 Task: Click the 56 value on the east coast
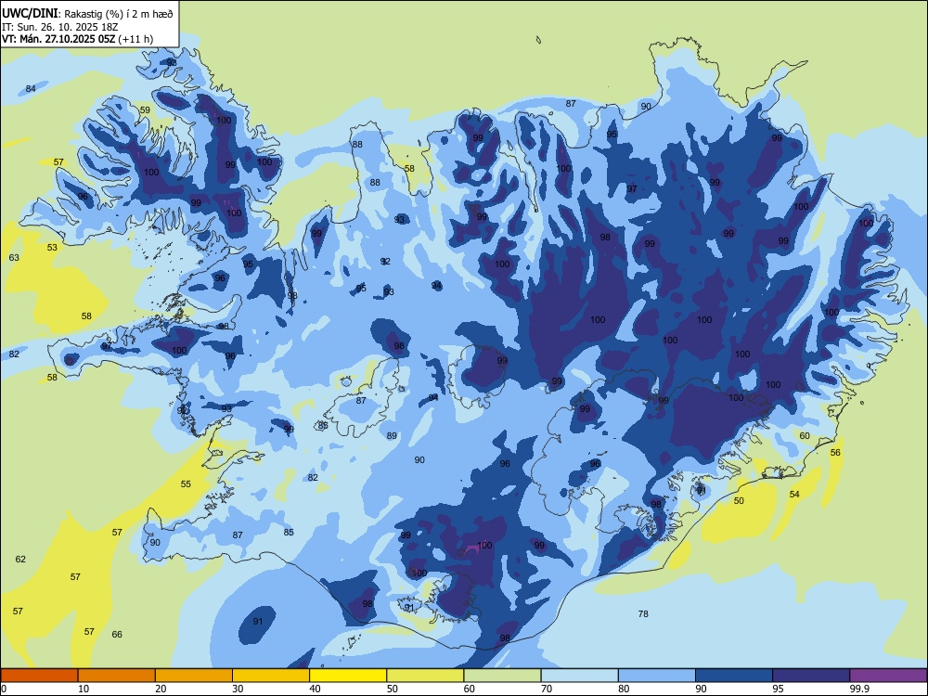coord(836,453)
